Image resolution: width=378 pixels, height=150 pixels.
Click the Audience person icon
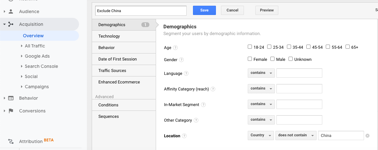click(x=11, y=11)
